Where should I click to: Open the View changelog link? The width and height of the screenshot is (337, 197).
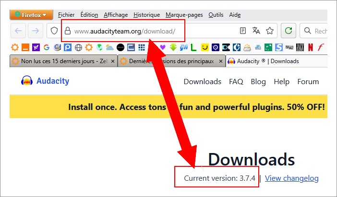pos(292,178)
